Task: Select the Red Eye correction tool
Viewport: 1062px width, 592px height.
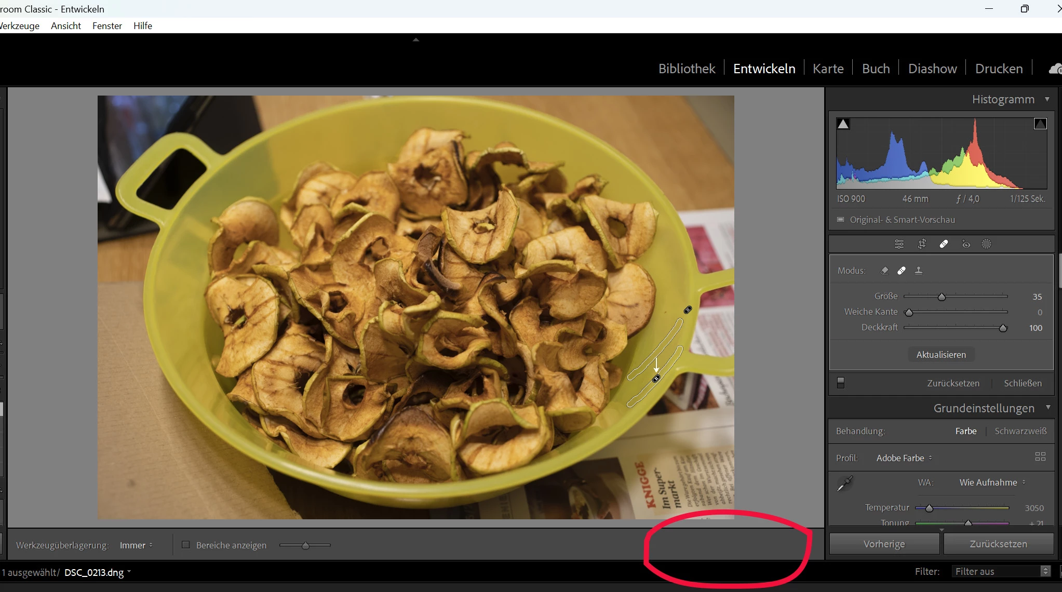Action: pos(965,244)
